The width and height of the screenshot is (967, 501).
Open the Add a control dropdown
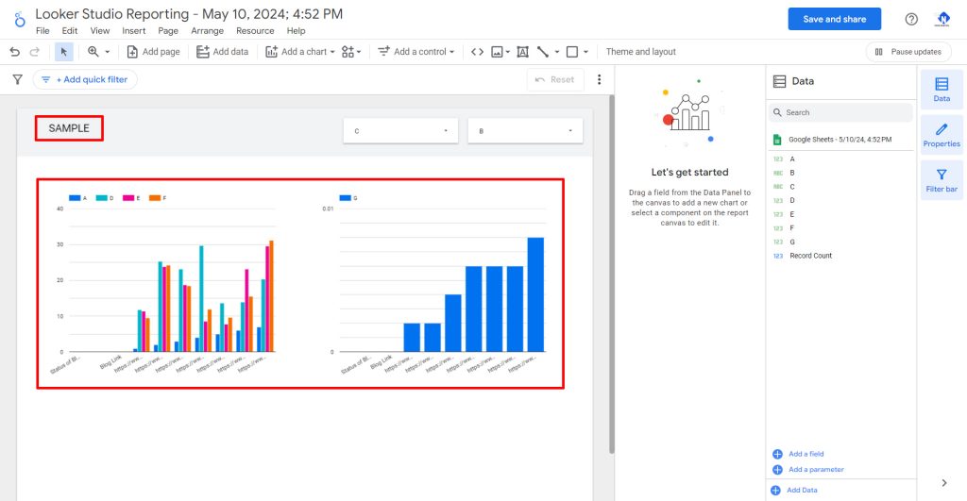click(x=416, y=52)
